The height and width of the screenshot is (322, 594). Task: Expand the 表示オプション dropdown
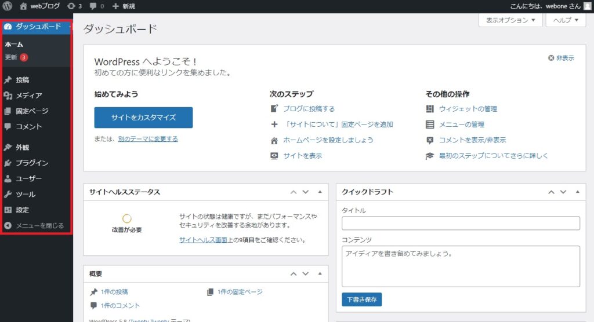pos(510,20)
